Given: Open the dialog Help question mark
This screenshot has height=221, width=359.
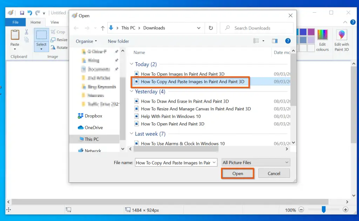Looking at the screenshot, I should pyautogui.click(x=288, y=41).
